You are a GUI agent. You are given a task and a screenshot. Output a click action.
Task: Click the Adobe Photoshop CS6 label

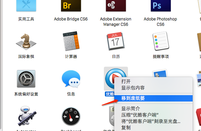(x=160, y=22)
